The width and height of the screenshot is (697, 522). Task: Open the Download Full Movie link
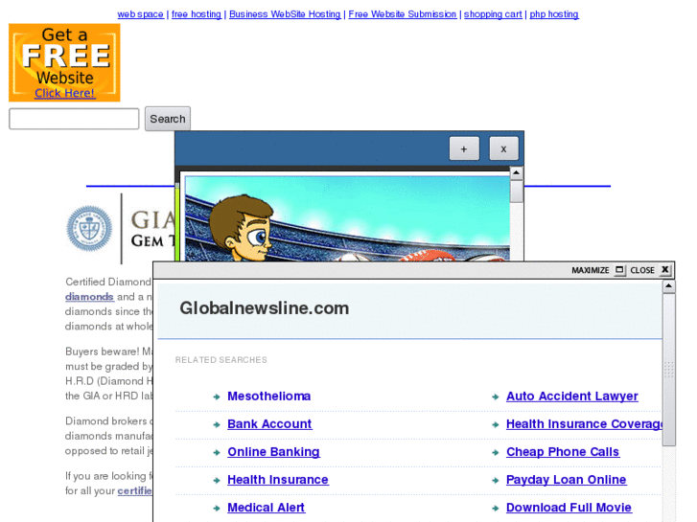point(569,508)
